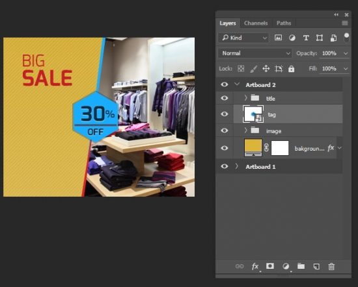Screen dimensions: 358x287
Task: Hide Artboard 2 visibility eye
Action: (x=225, y=84)
